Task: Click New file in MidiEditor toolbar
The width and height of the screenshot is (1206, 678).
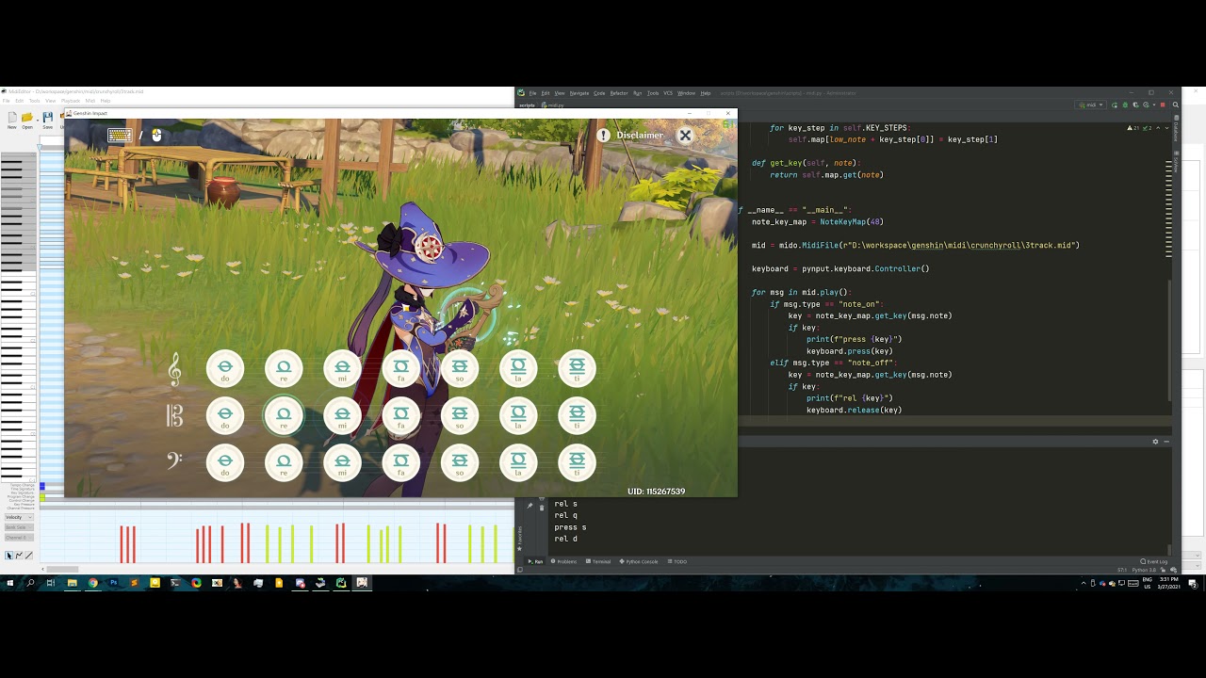Action: pos(12,119)
